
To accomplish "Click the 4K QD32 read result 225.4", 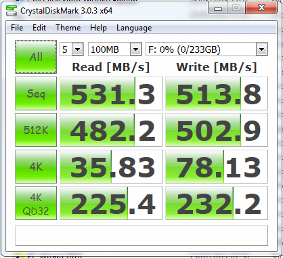I will pyautogui.click(x=111, y=203).
